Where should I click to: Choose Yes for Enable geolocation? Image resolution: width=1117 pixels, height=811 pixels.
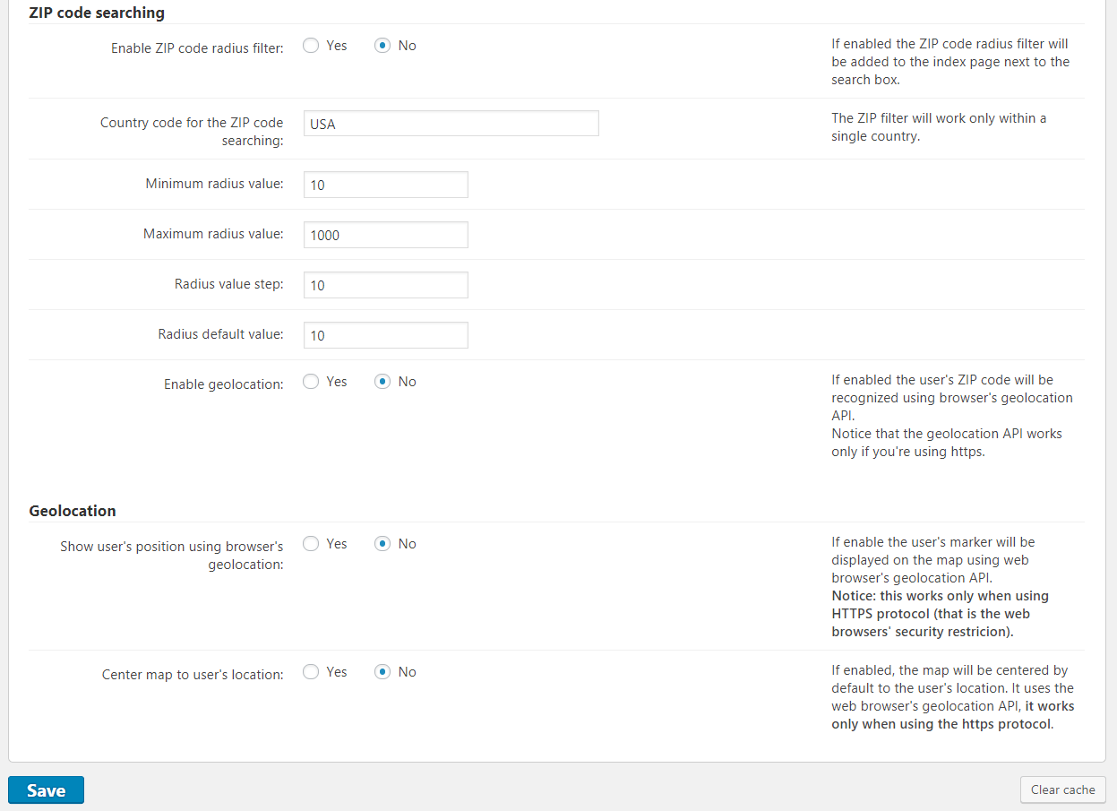click(x=311, y=382)
